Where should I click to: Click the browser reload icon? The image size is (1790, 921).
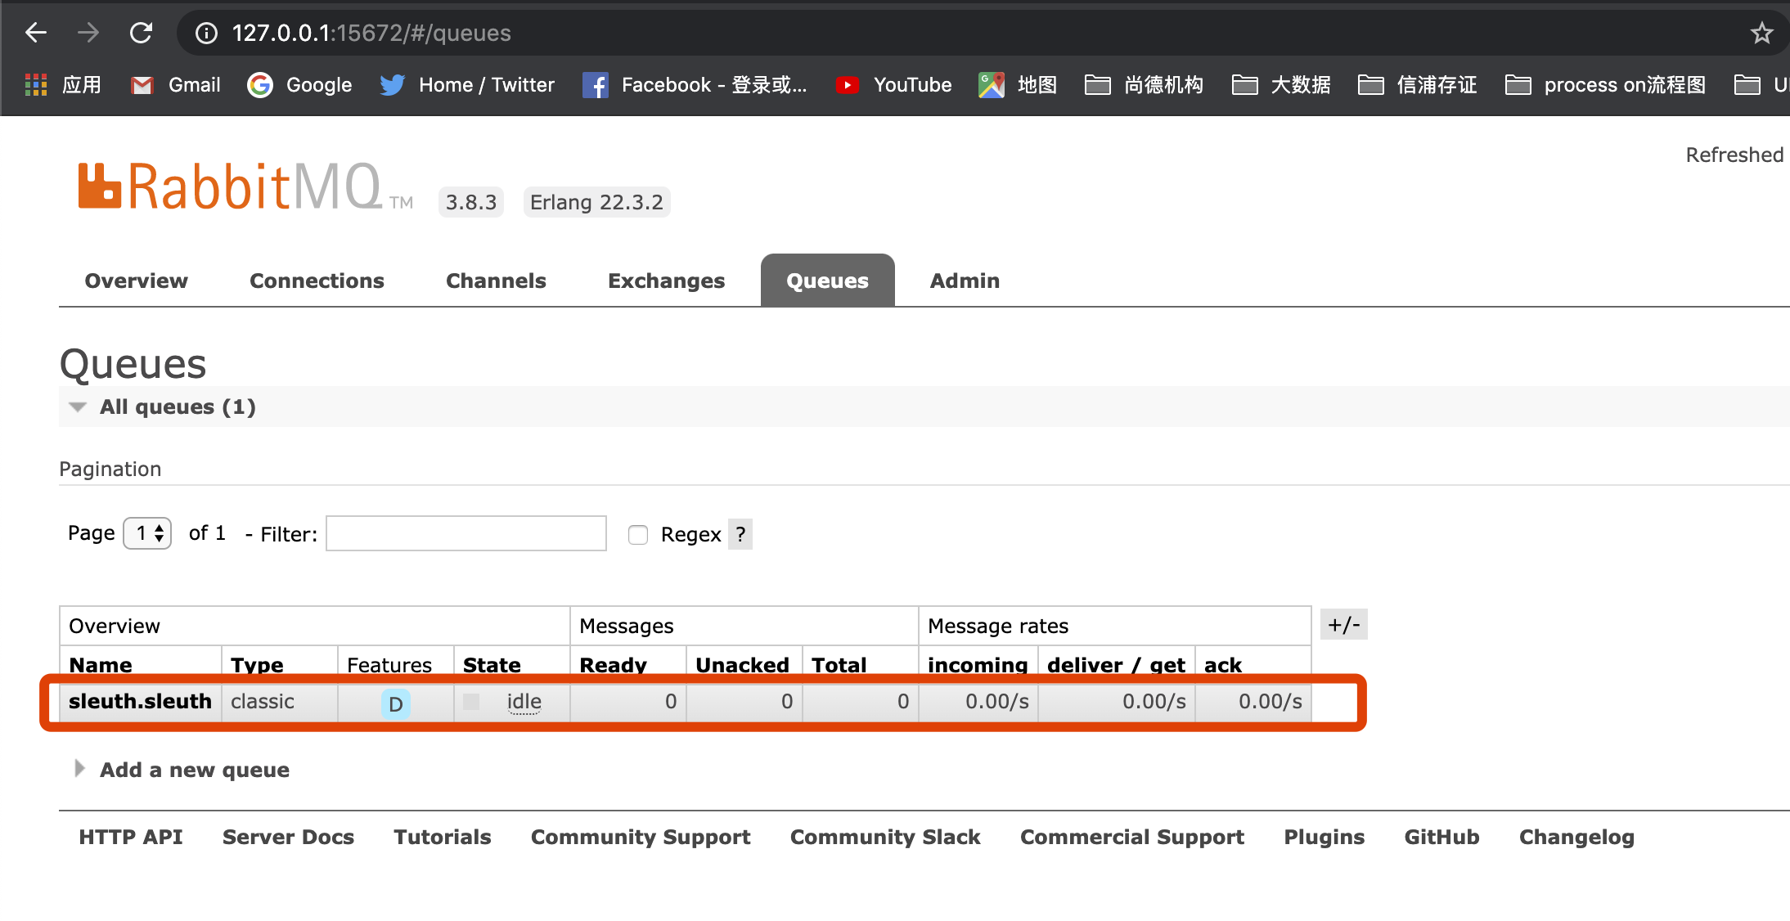pyautogui.click(x=141, y=33)
